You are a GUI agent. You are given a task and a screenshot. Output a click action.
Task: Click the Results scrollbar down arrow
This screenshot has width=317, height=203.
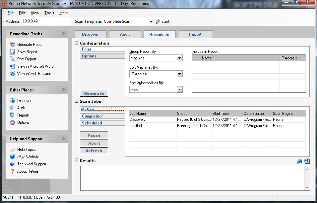[x=307, y=188]
